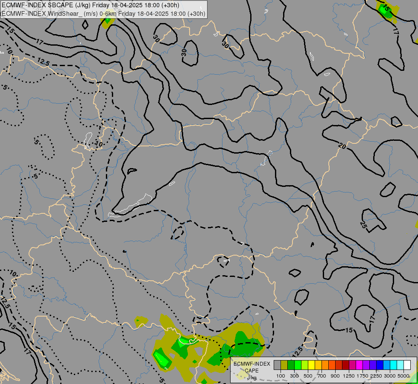The height and width of the screenshot is (384, 418).
Task: Click the legend value 3000 label
Action: (x=390, y=376)
